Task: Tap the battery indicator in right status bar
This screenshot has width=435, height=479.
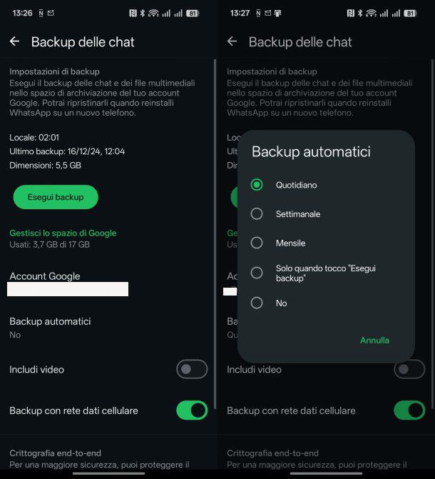Action: pyautogui.click(x=410, y=13)
